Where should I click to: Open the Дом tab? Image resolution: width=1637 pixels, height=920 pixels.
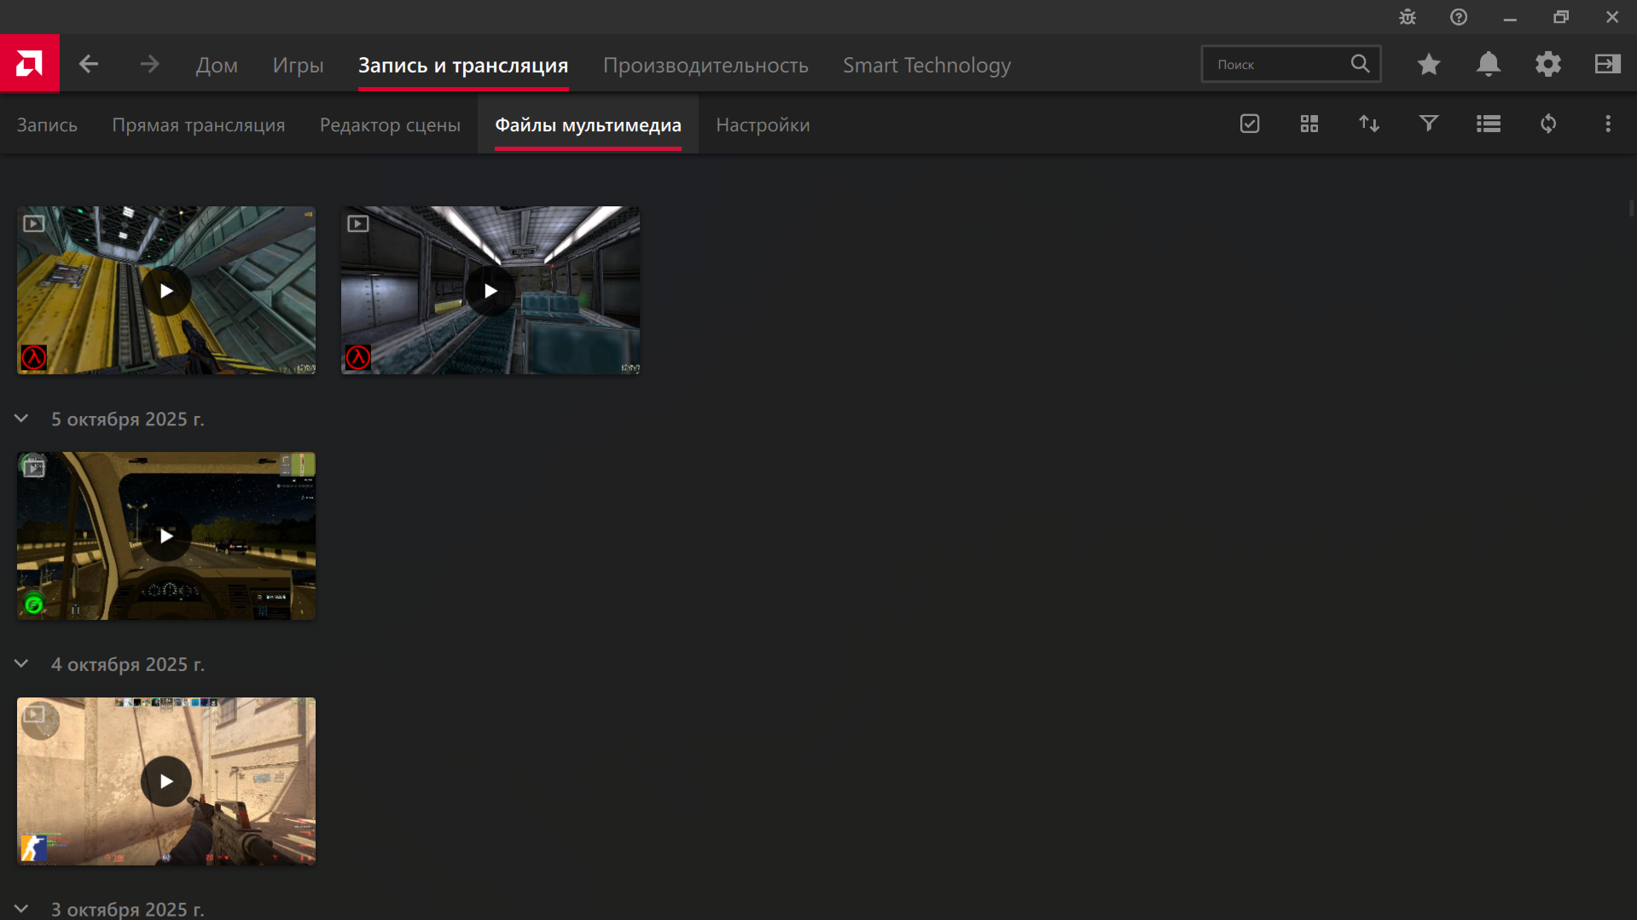pos(217,65)
